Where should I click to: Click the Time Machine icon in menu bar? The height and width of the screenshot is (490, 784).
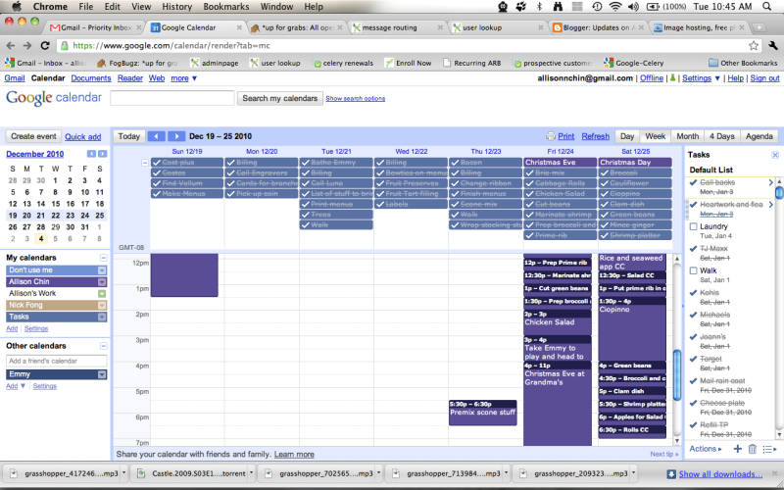(x=597, y=7)
